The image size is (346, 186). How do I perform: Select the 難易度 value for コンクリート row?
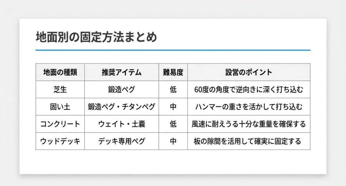point(173,124)
